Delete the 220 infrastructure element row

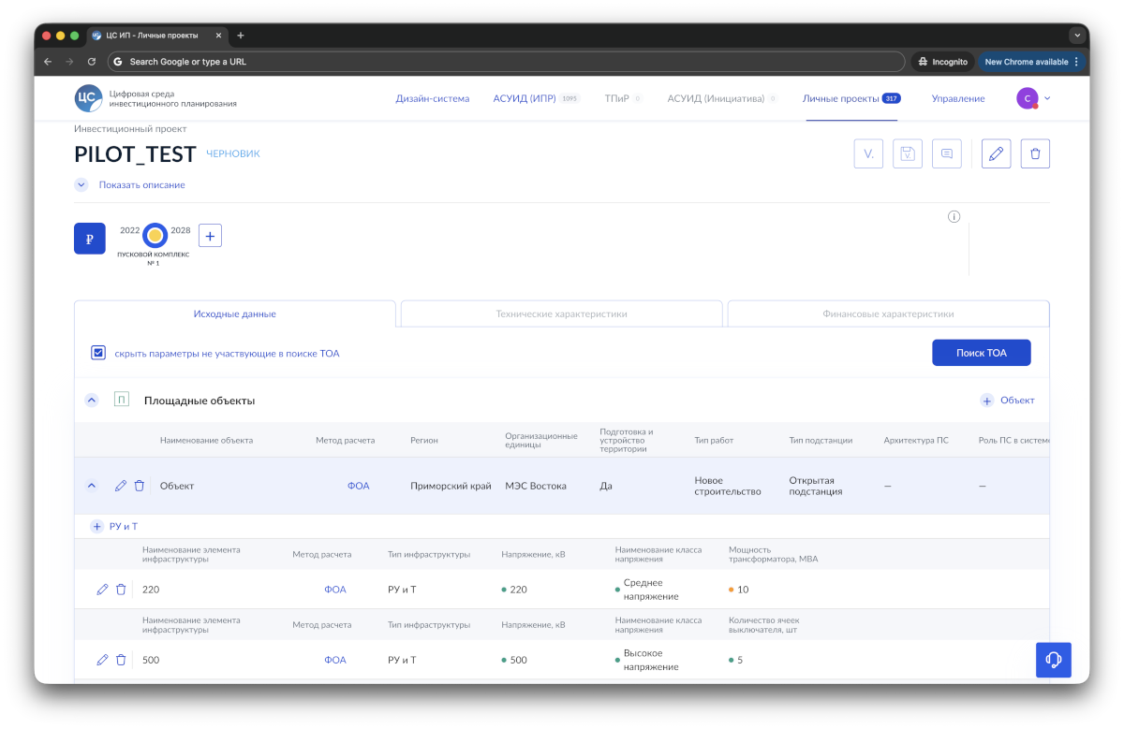coord(121,590)
